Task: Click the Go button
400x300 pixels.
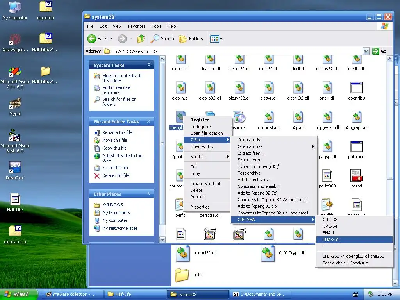Action: (379, 51)
